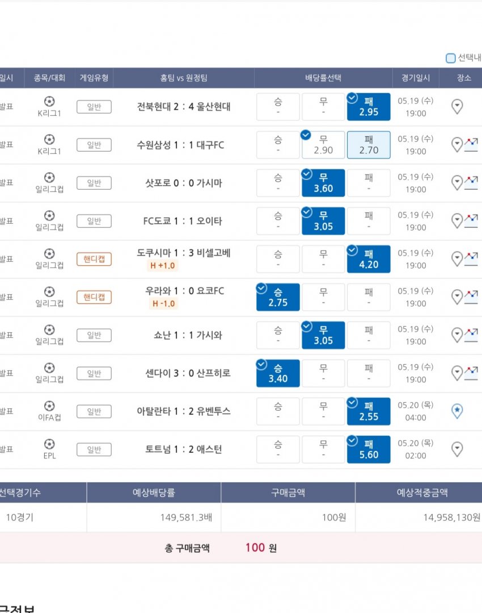Open the trend chart icon for 삿포로 vs 가시마
482x613 pixels.
471,182
